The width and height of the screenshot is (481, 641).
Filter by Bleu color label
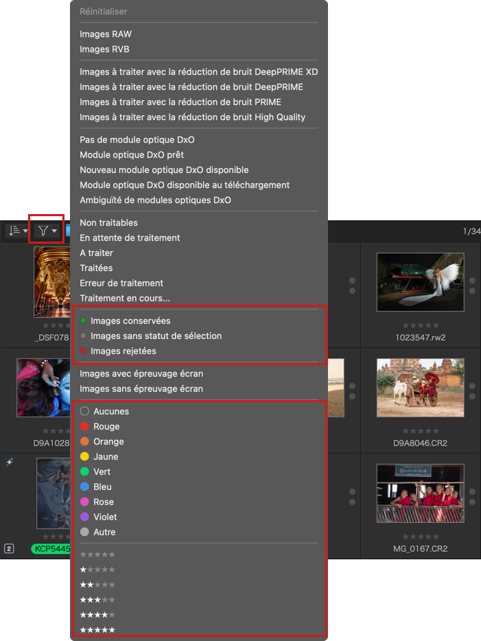95,487
